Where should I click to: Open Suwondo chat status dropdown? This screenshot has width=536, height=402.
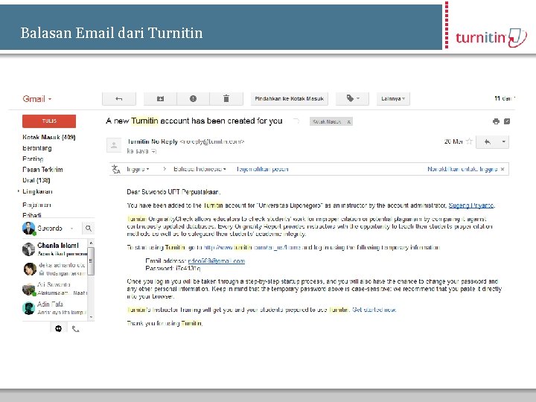tap(71, 229)
